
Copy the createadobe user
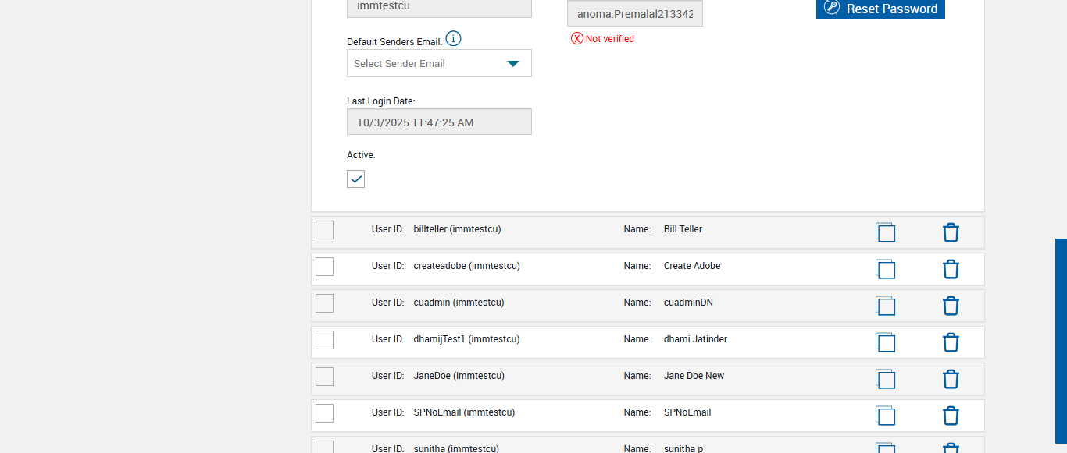click(x=885, y=269)
